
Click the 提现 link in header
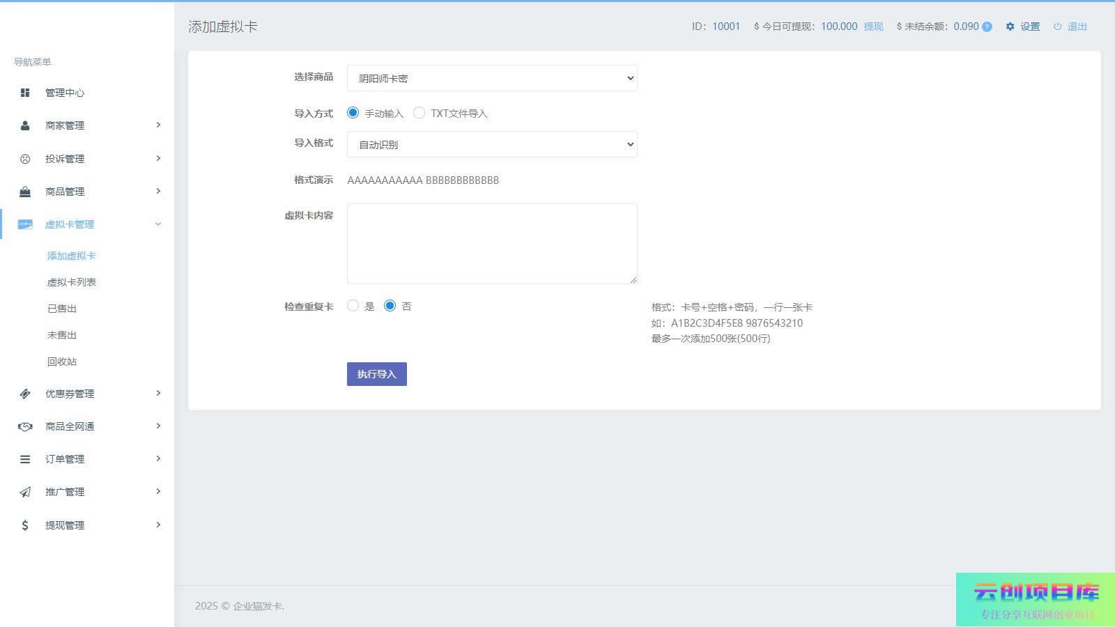coord(873,26)
